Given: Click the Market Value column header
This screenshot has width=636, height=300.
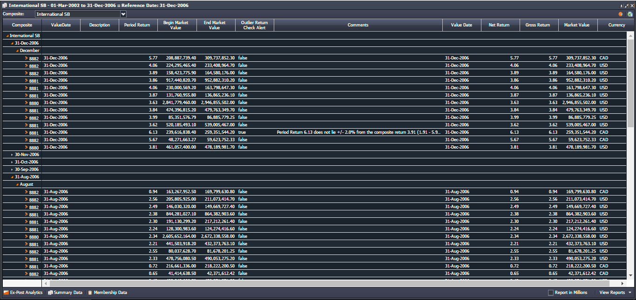Looking at the screenshot, I should pyautogui.click(x=577, y=25).
